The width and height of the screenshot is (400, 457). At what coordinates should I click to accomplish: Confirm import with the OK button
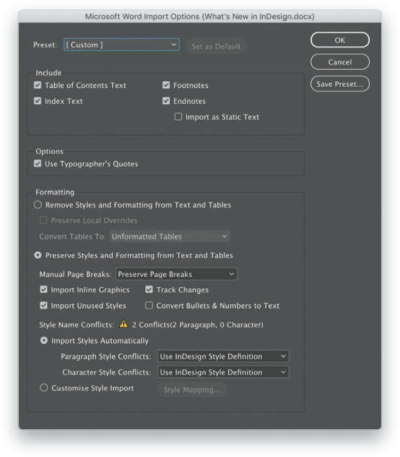340,40
